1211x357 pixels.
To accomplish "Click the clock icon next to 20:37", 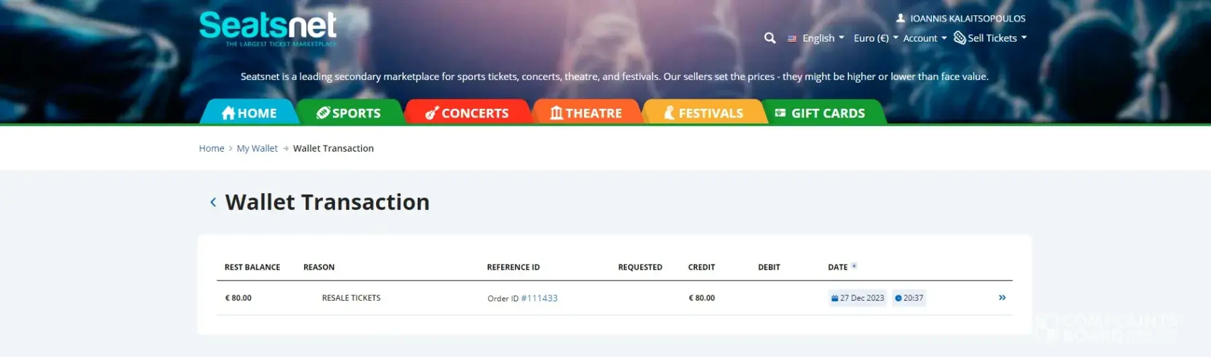I will (x=898, y=298).
